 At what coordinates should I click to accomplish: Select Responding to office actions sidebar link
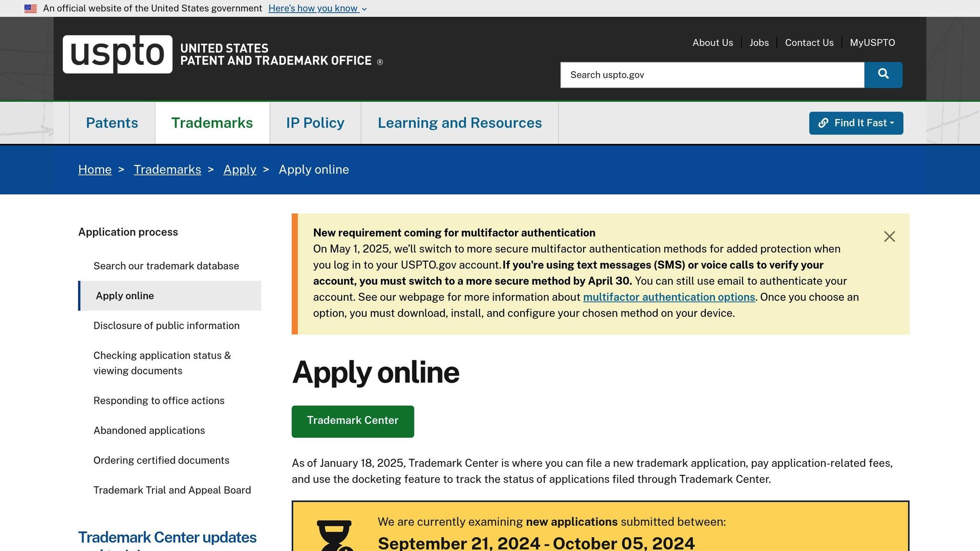[159, 401]
